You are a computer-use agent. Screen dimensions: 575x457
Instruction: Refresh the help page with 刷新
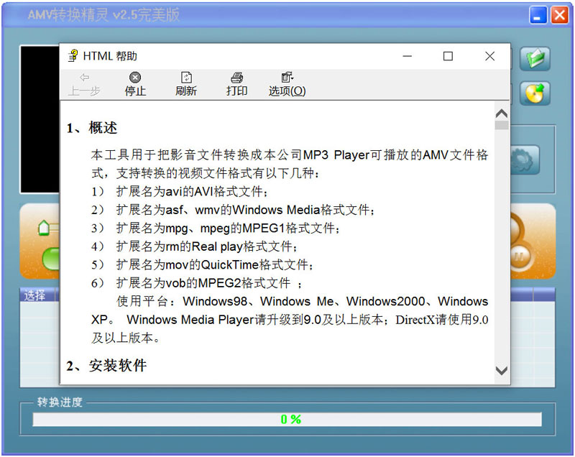[x=186, y=84]
